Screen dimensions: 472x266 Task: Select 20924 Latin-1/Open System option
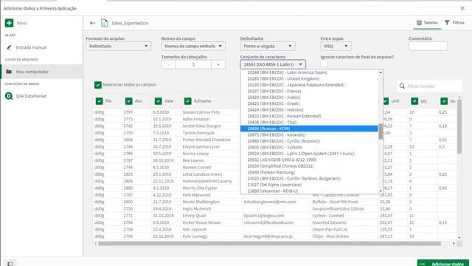point(309,154)
